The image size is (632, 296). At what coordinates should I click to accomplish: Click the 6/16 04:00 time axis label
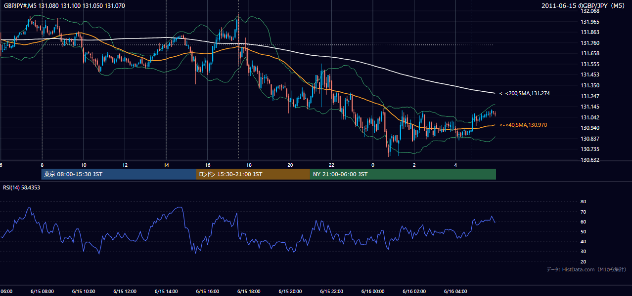pyautogui.click(x=456, y=292)
